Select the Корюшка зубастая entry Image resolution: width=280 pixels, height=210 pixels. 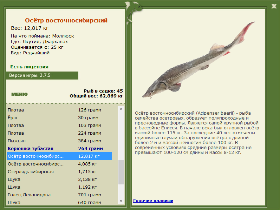tap(59, 149)
